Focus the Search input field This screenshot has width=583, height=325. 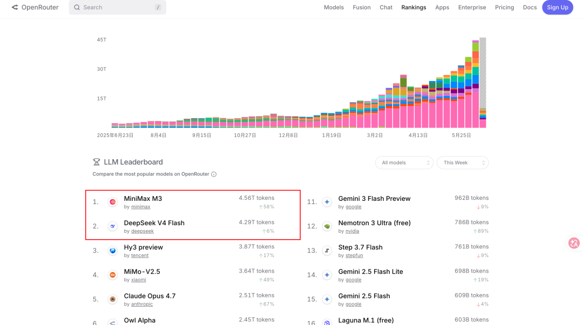[117, 7]
